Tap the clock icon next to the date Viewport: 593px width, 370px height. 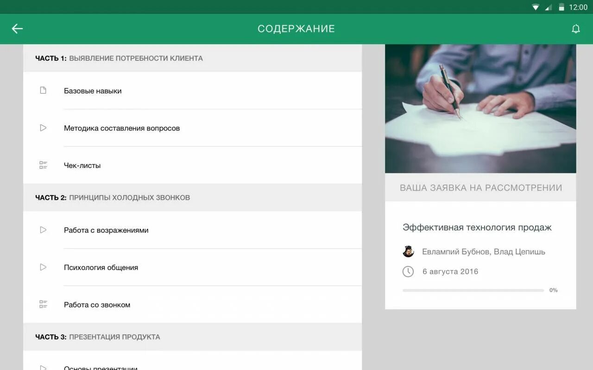click(x=408, y=271)
